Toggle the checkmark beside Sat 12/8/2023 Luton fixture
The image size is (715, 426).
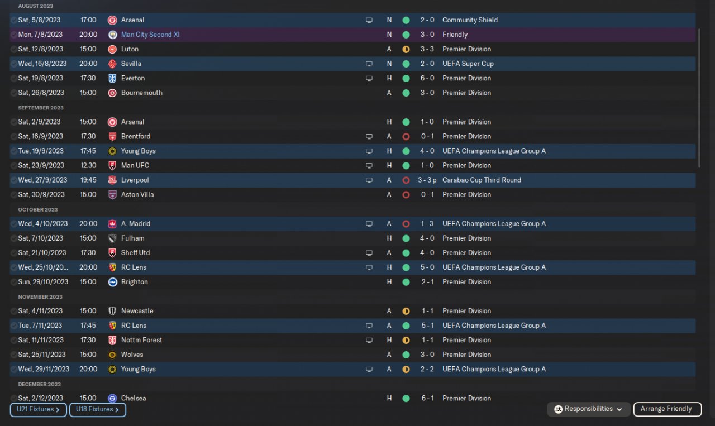click(13, 49)
